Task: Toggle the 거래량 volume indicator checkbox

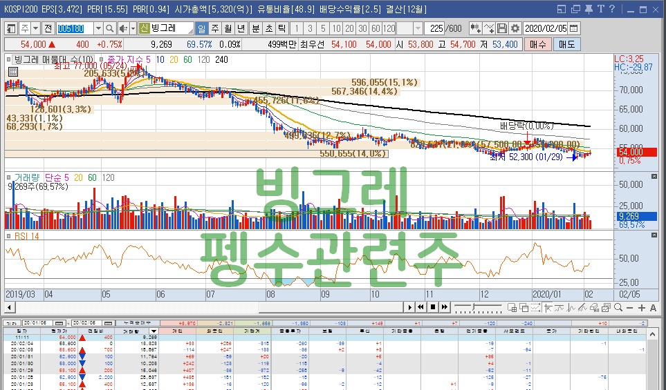Action: [9, 177]
